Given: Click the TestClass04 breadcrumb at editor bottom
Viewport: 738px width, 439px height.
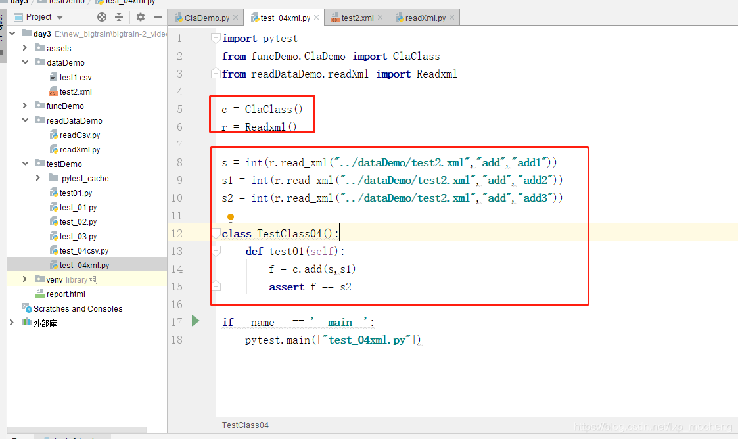Looking at the screenshot, I should click(x=245, y=425).
